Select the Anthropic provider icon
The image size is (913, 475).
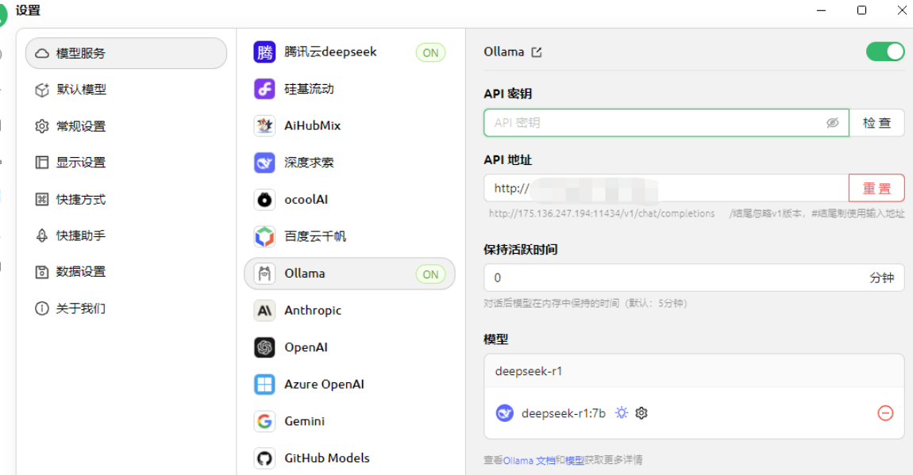[x=264, y=310]
